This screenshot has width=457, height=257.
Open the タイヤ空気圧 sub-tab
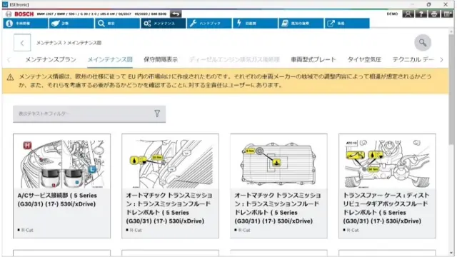click(364, 60)
